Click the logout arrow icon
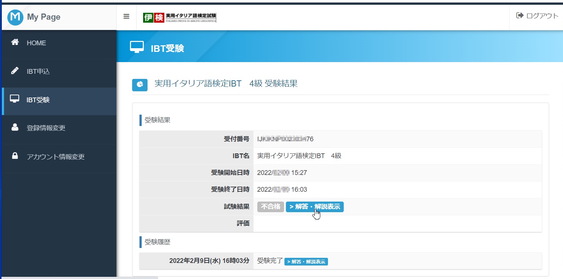This screenshot has height=279, width=563. [x=520, y=15]
